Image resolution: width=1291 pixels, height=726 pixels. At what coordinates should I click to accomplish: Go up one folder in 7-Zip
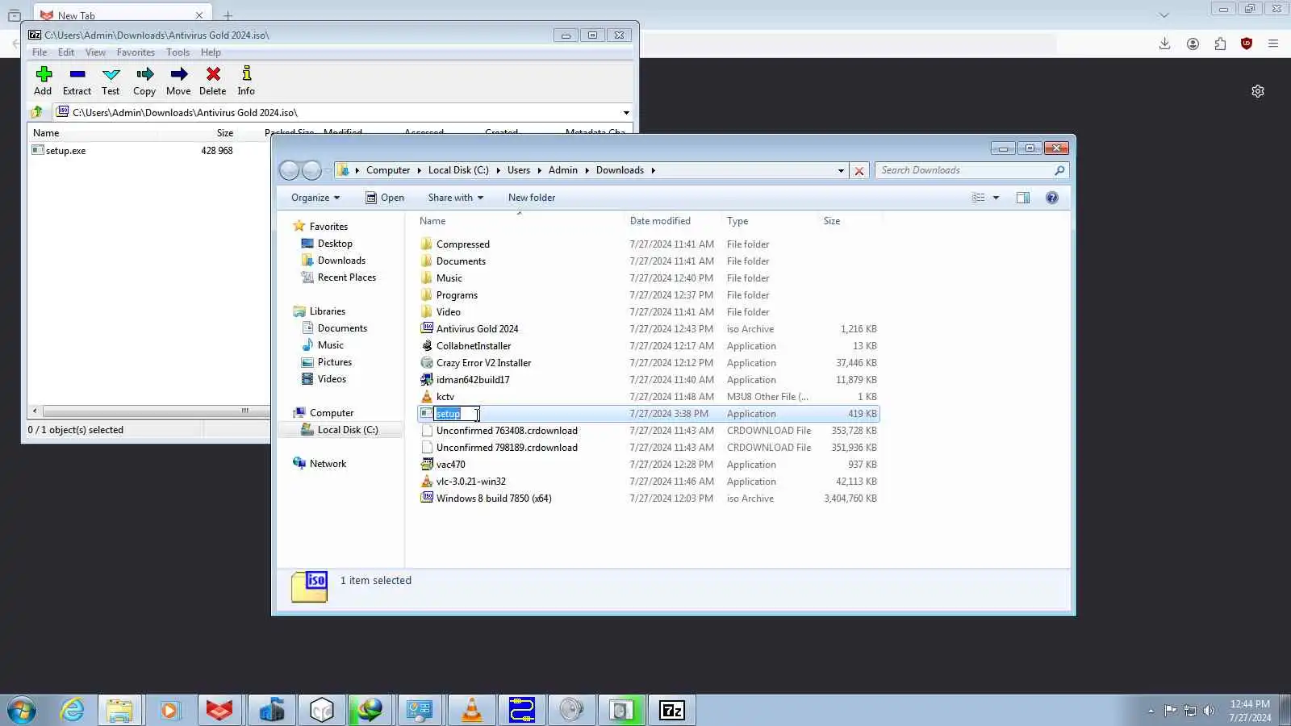pos(36,112)
